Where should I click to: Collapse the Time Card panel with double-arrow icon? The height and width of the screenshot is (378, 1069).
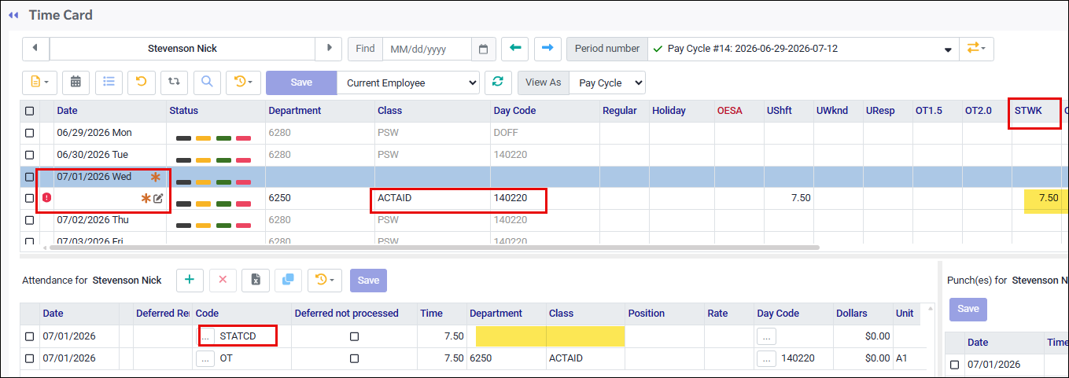pyautogui.click(x=13, y=15)
